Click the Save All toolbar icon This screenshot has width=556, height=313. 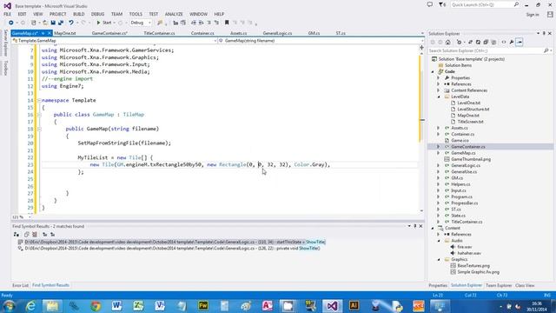(61, 23)
